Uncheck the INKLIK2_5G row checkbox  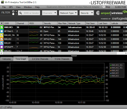click(x=2, y=35)
